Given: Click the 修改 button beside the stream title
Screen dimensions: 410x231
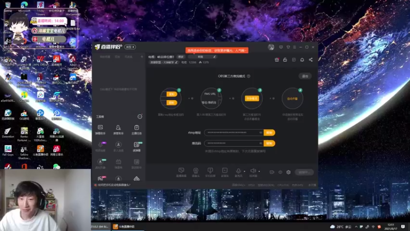Looking at the screenshot, I should [181, 57].
